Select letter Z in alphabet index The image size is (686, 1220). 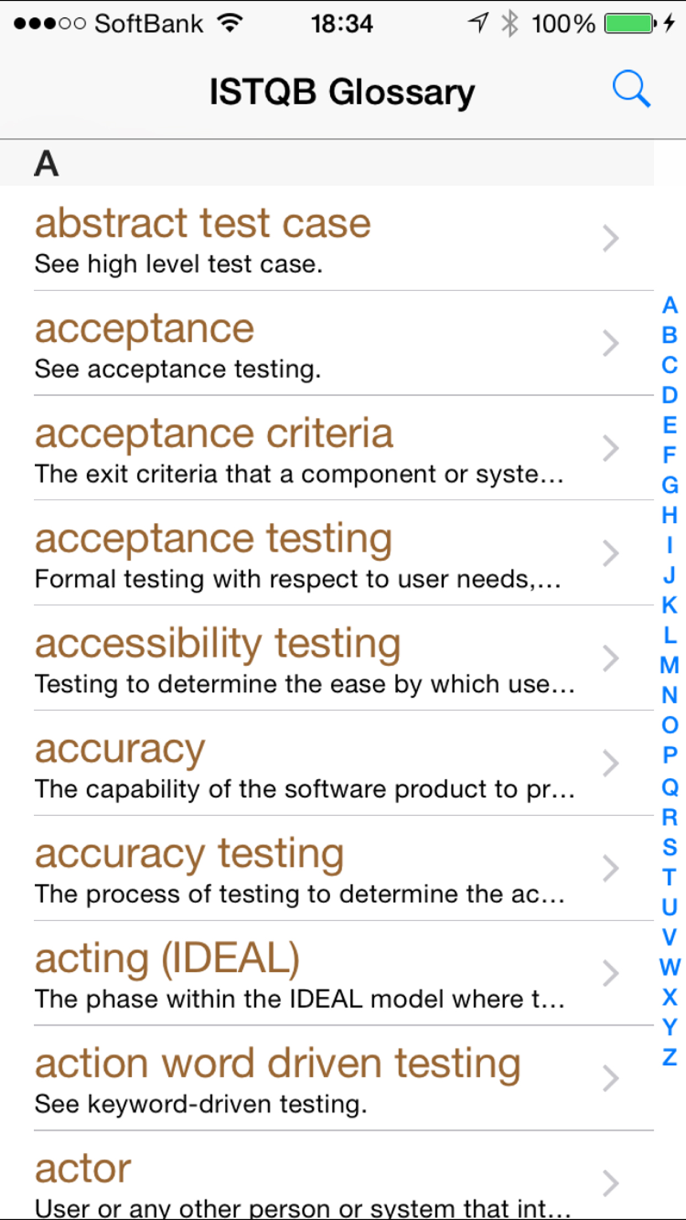[670, 1057]
